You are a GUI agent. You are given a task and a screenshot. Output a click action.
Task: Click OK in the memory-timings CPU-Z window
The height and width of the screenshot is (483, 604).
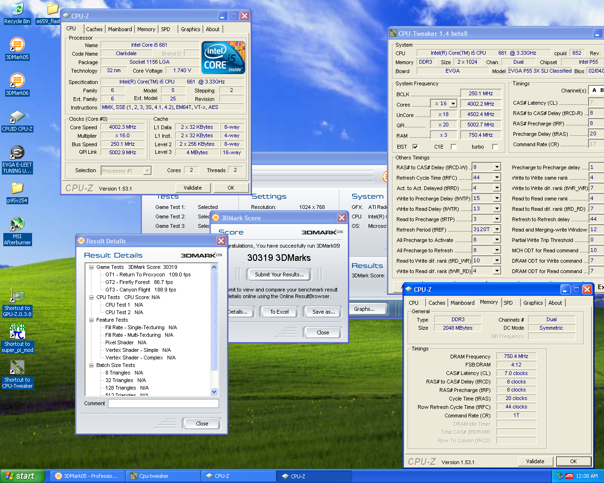tap(573, 461)
